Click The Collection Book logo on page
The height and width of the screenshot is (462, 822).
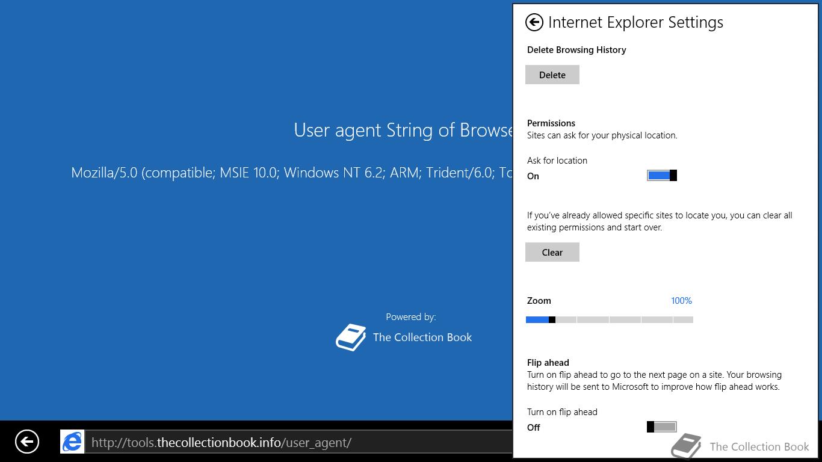pos(351,337)
